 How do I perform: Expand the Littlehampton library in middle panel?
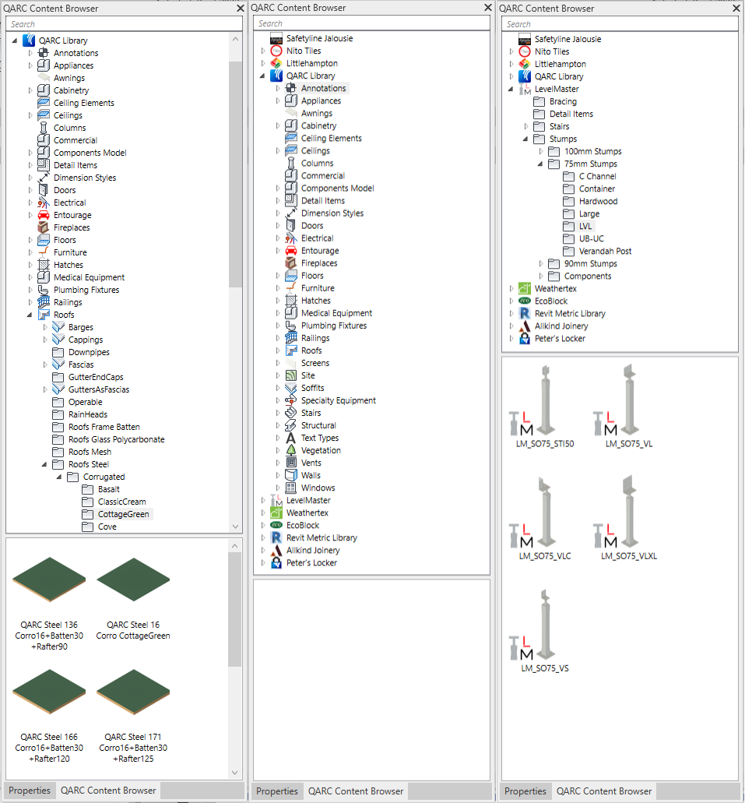point(263,64)
